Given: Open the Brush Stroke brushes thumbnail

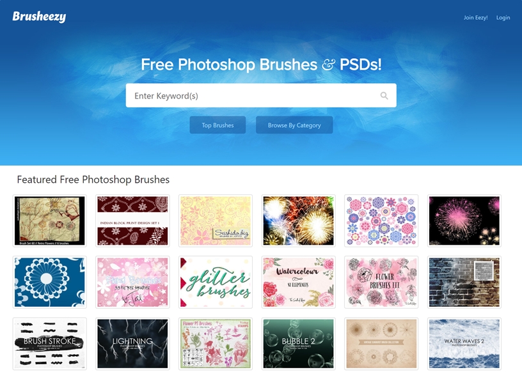Looking at the screenshot, I should point(50,344).
